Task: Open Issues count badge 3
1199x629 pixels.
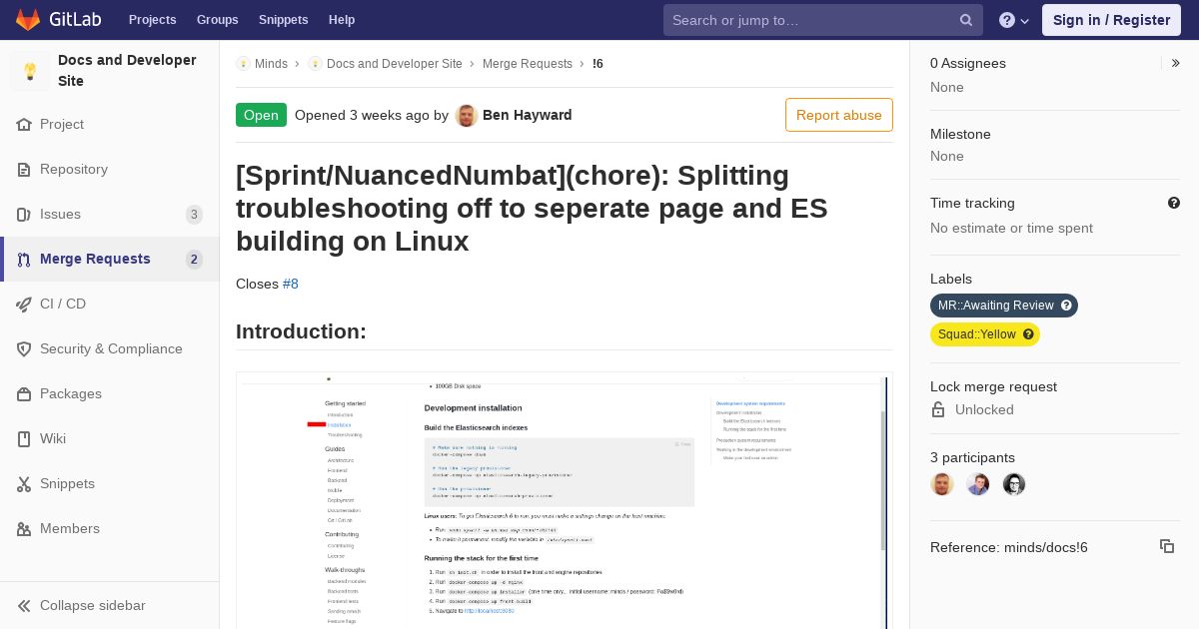Action: [x=194, y=215]
